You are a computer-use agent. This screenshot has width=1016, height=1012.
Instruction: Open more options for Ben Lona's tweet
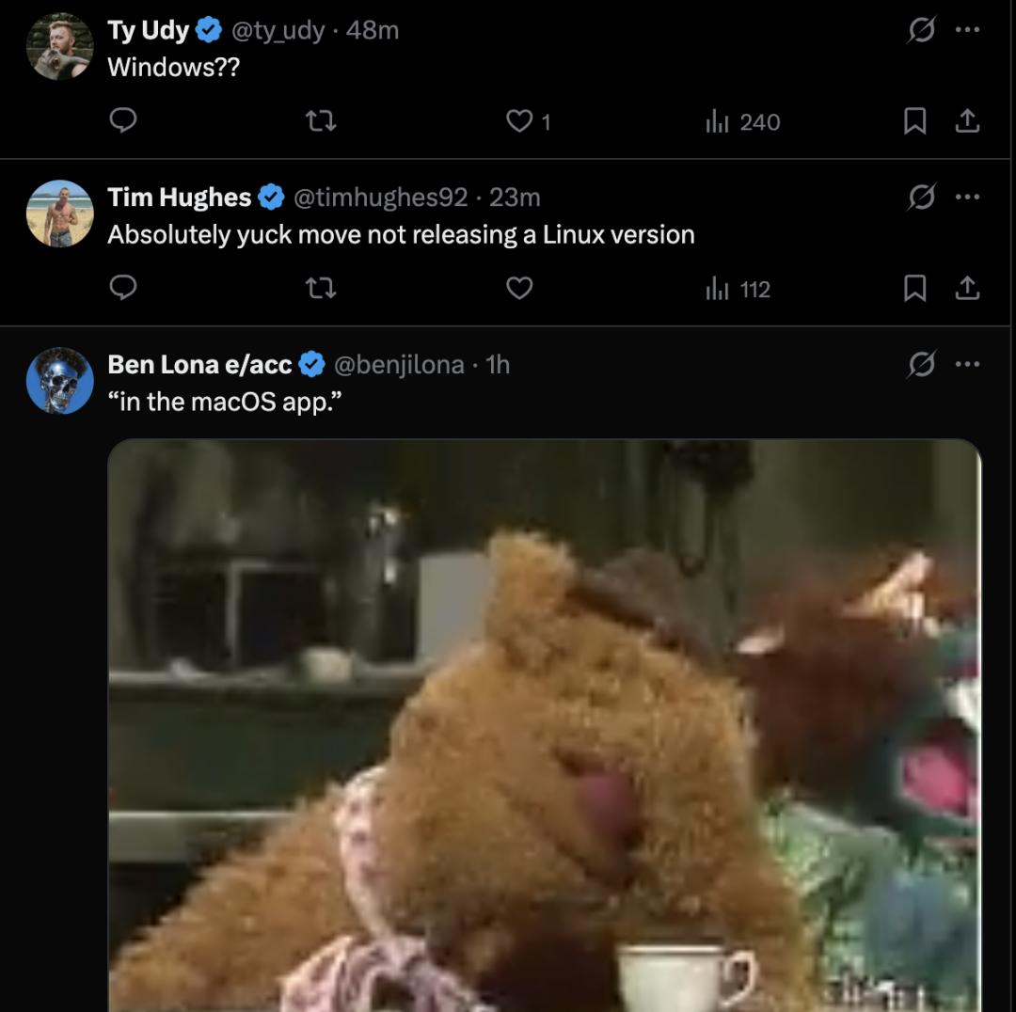coord(967,364)
